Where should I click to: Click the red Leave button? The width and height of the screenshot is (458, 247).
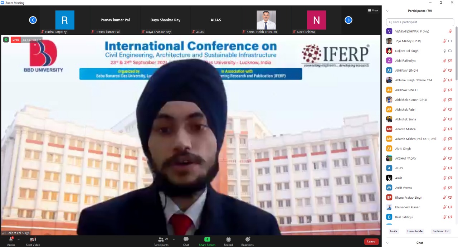click(371, 242)
